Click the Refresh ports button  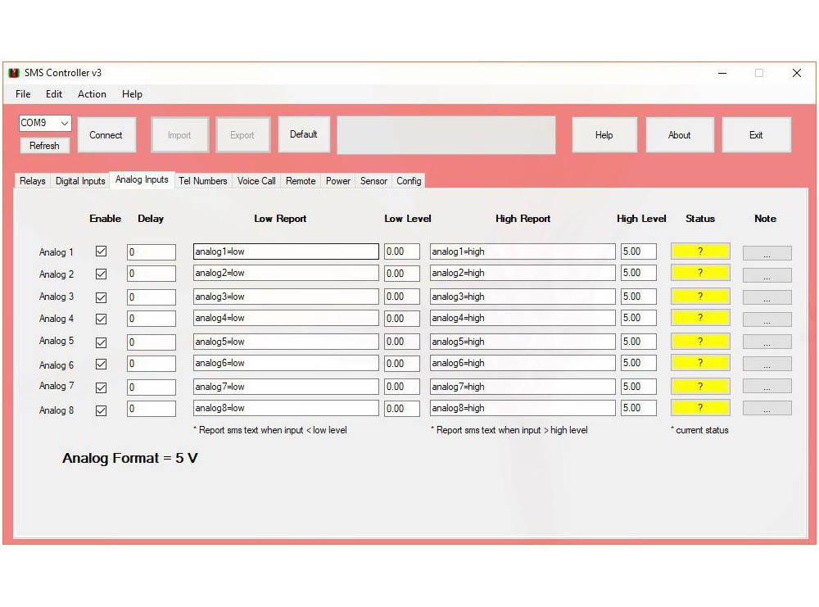pos(44,146)
